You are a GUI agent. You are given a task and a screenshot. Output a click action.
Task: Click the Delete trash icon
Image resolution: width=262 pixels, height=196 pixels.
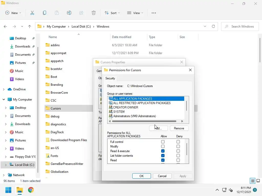[94, 13]
